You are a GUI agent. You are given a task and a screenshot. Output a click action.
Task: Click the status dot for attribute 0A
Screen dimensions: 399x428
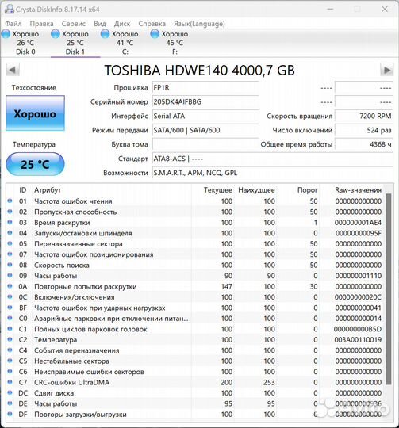[10, 286]
